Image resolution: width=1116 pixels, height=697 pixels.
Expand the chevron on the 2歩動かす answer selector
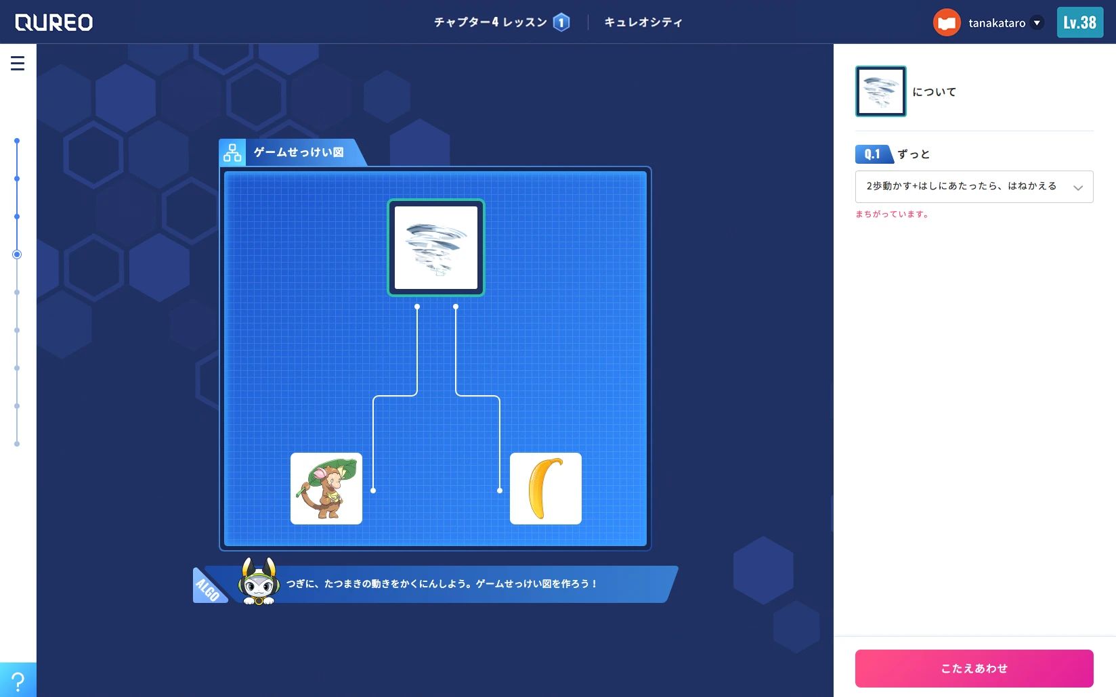click(1079, 187)
